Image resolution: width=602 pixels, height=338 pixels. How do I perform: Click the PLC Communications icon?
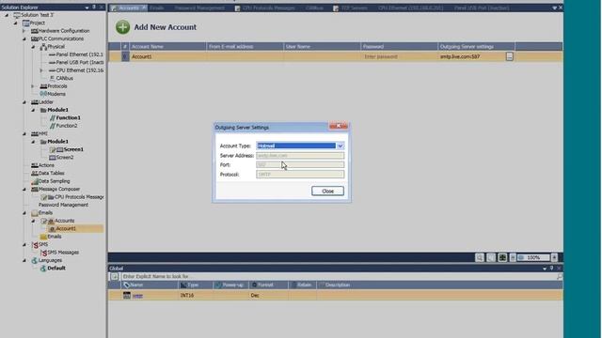[35, 39]
